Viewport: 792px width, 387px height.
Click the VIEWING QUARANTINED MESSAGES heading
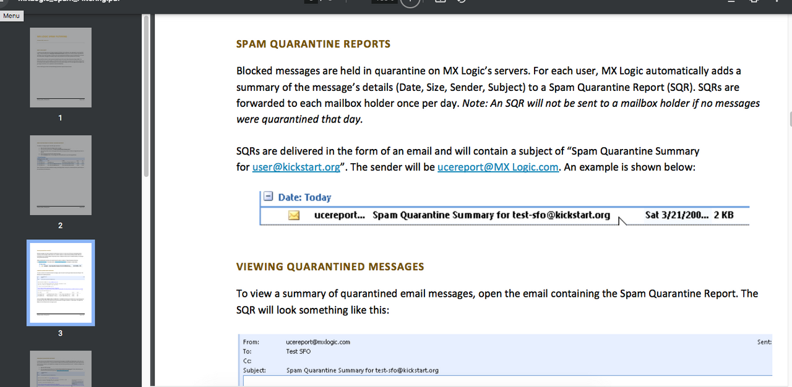(330, 267)
